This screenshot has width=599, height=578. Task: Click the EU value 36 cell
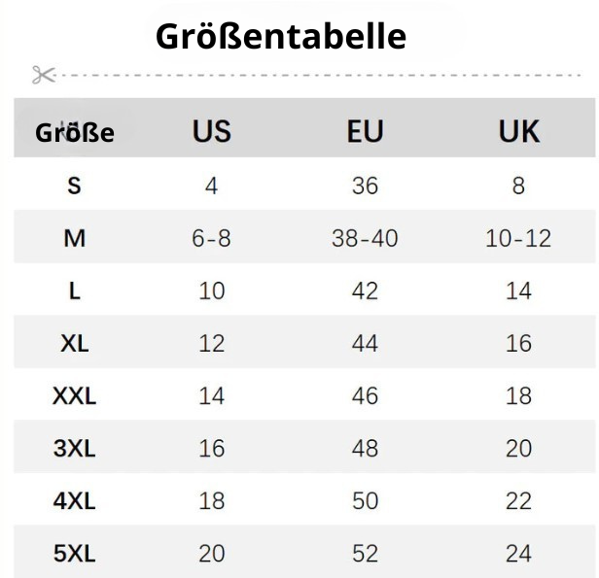[365, 185]
